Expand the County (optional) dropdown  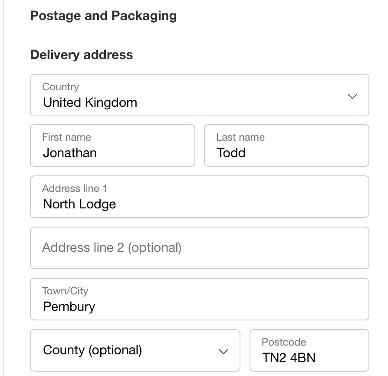pyautogui.click(x=135, y=350)
